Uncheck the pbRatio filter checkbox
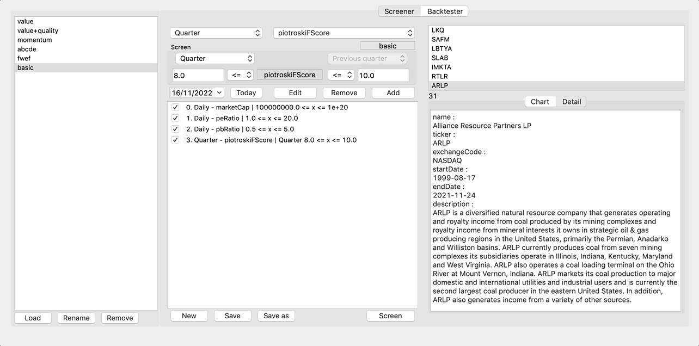 175,129
